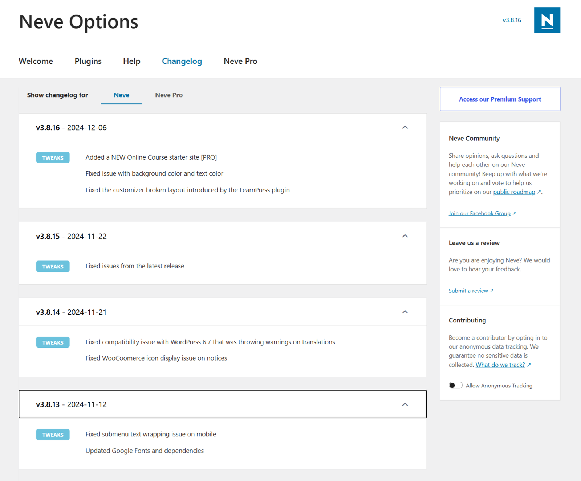This screenshot has height=481, width=581.
Task: Collapse the v3.8.13 changelog chevron
Action: tap(405, 404)
